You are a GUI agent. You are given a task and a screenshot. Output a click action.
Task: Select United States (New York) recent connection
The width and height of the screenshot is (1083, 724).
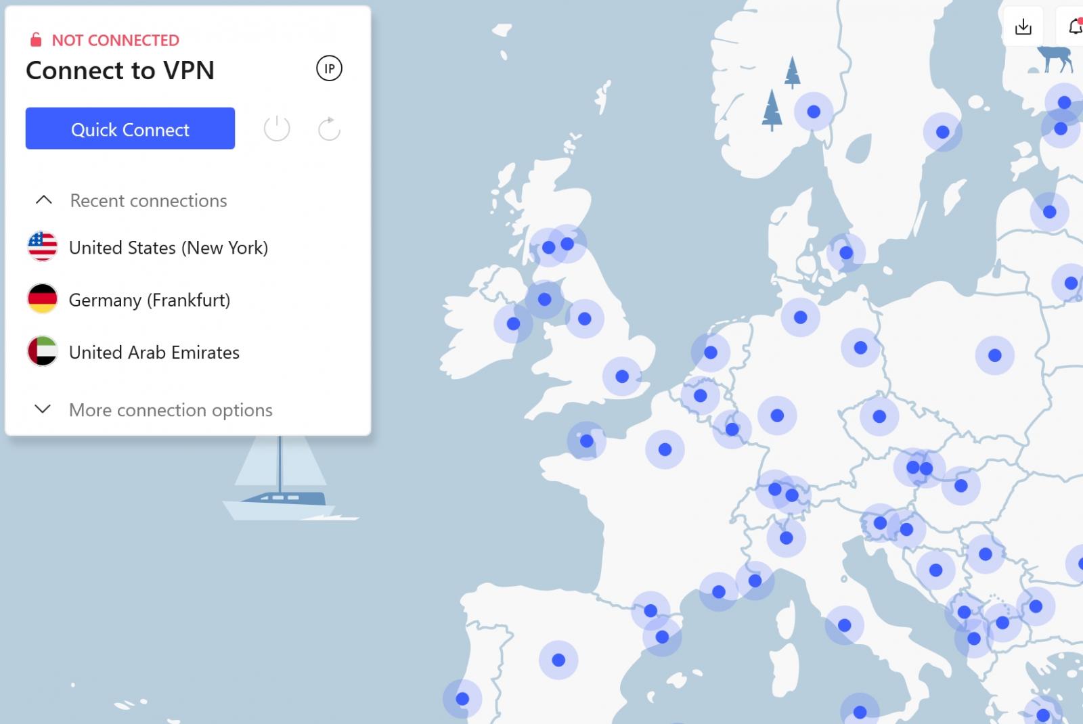pos(168,248)
